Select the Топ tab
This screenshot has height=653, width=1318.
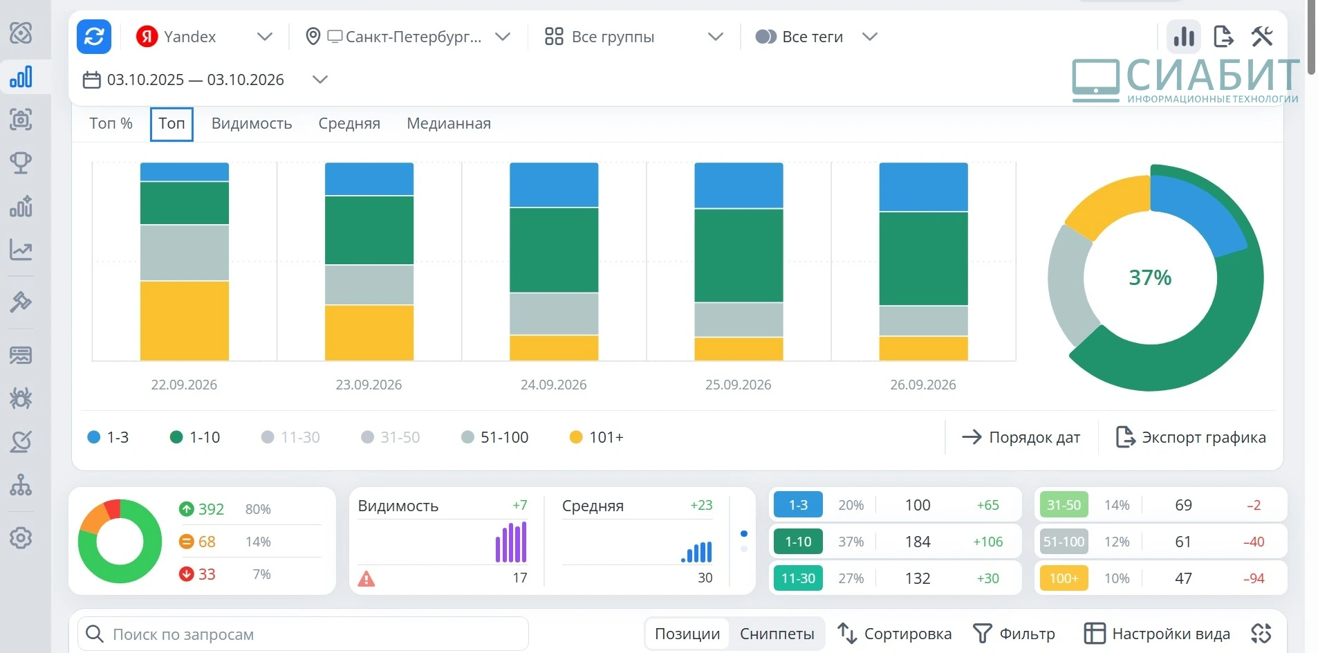pyautogui.click(x=171, y=124)
